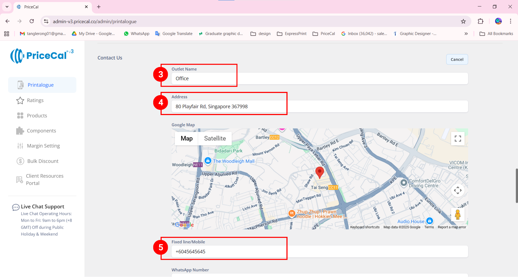Select the Map view type button

186,138
